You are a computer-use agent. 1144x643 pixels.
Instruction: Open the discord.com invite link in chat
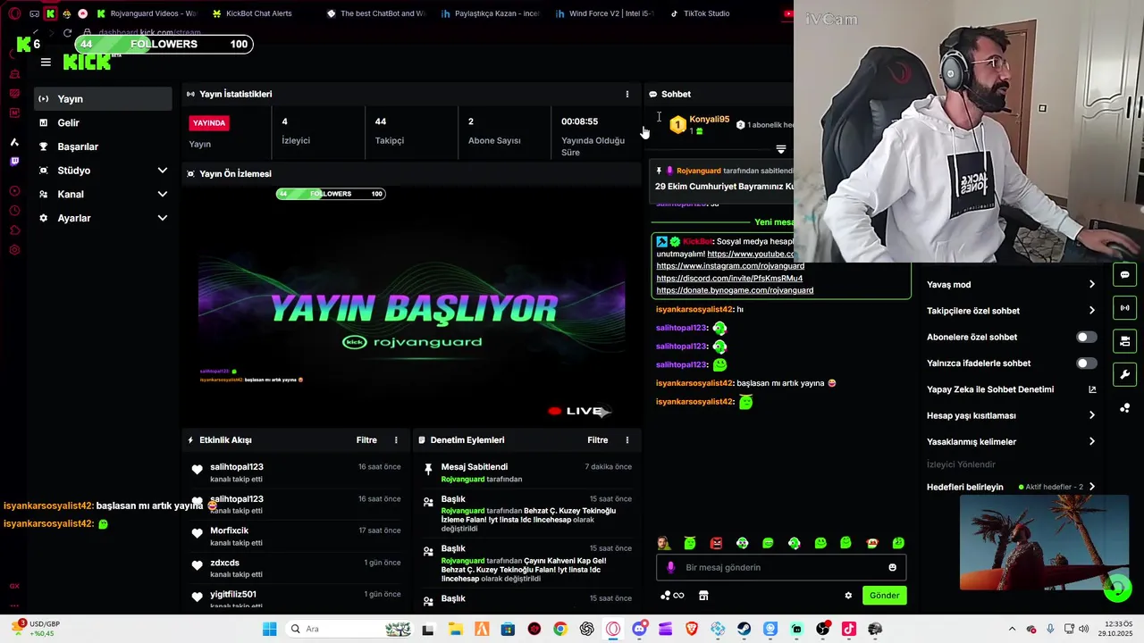pyautogui.click(x=729, y=279)
